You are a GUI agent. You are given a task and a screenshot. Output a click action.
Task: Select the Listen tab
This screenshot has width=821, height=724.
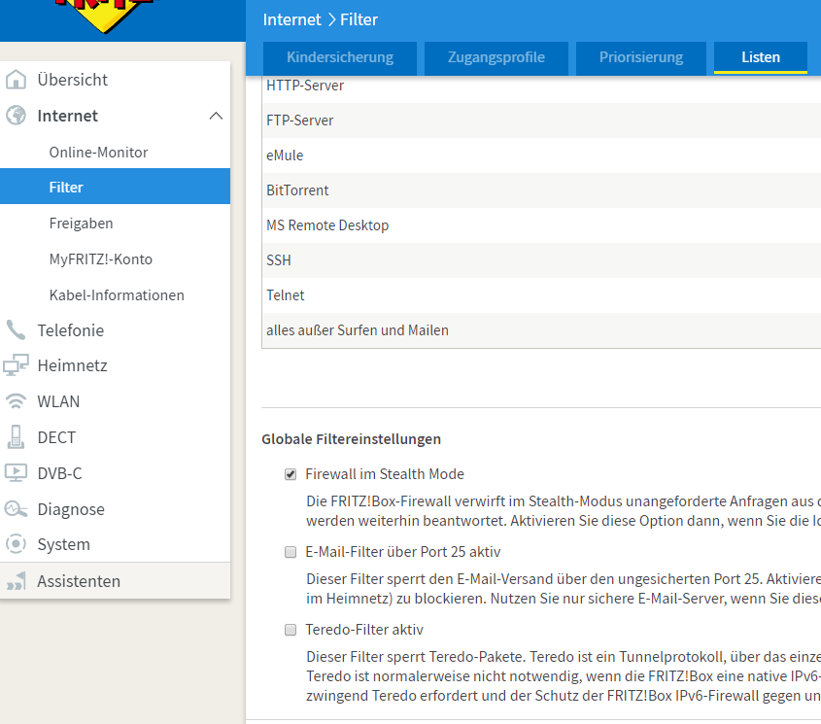(x=760, y=57)
